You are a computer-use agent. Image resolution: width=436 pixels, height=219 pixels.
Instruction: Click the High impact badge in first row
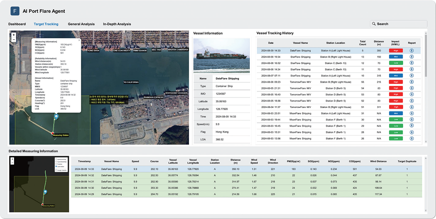click(x=396, y=51)
